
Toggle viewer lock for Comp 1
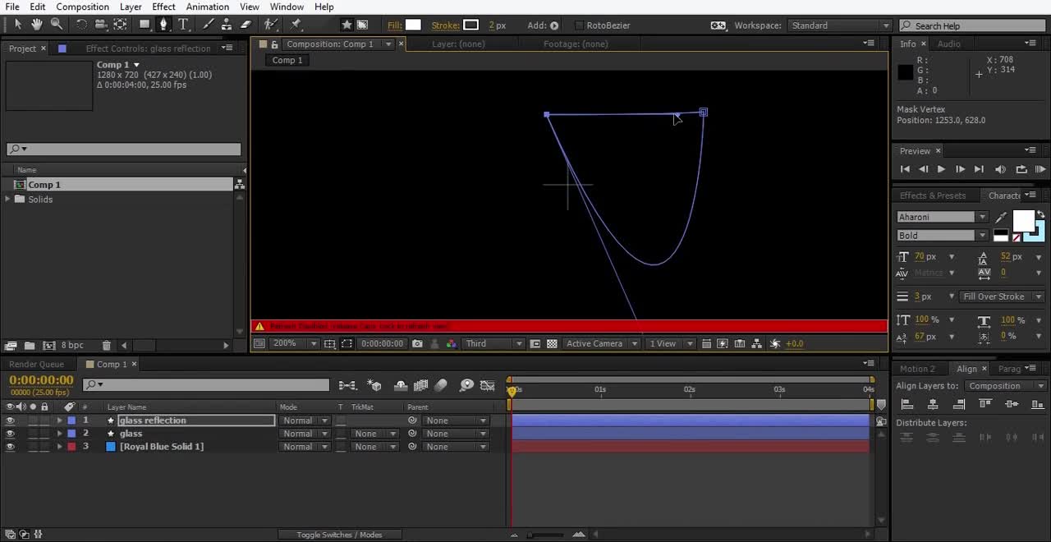point(274,44)
